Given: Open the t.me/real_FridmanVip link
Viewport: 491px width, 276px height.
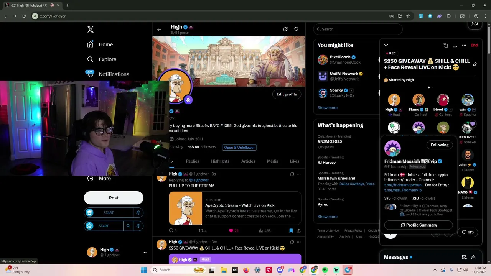Looking at the screenshot, I should click(403, 190).
